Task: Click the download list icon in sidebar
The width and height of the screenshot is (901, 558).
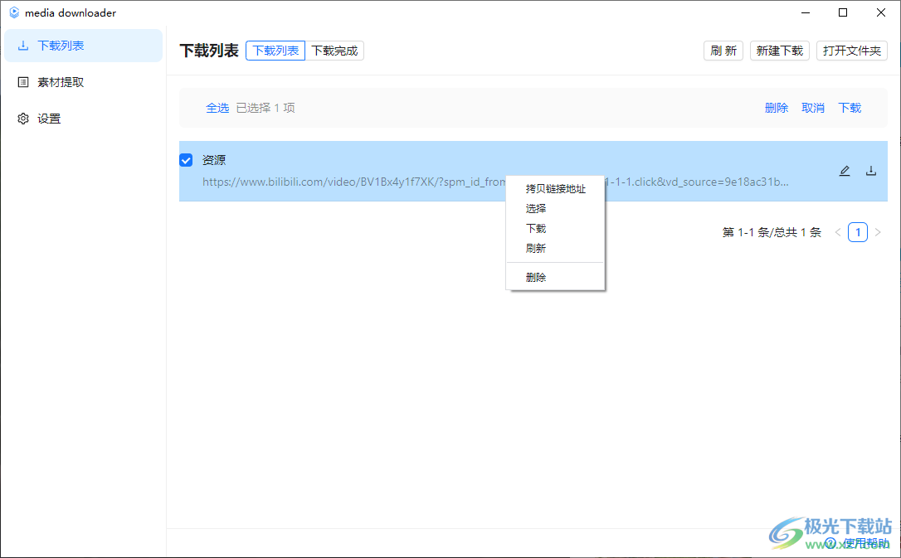Action: tap(23, 46)
